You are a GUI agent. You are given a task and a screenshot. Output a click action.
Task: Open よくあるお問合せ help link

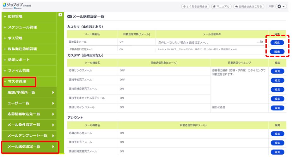195,6
